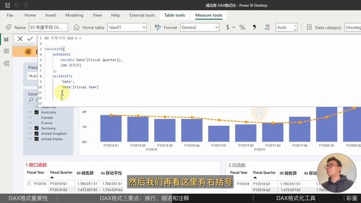Click the ALLEXCEPT line in editor

63,76
